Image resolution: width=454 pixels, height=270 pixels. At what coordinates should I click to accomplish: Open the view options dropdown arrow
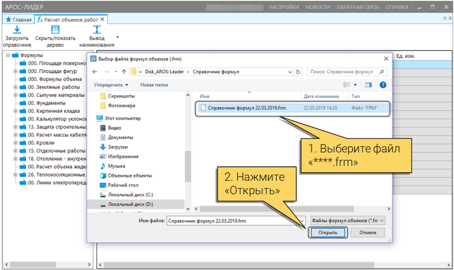[x=355, y=85]
